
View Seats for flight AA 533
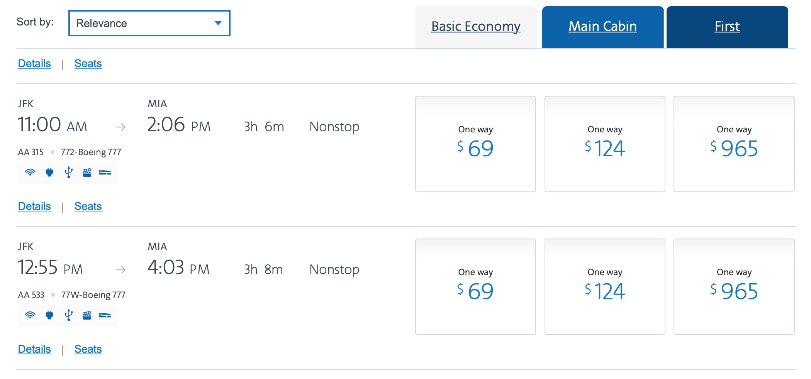click(88, 349)
